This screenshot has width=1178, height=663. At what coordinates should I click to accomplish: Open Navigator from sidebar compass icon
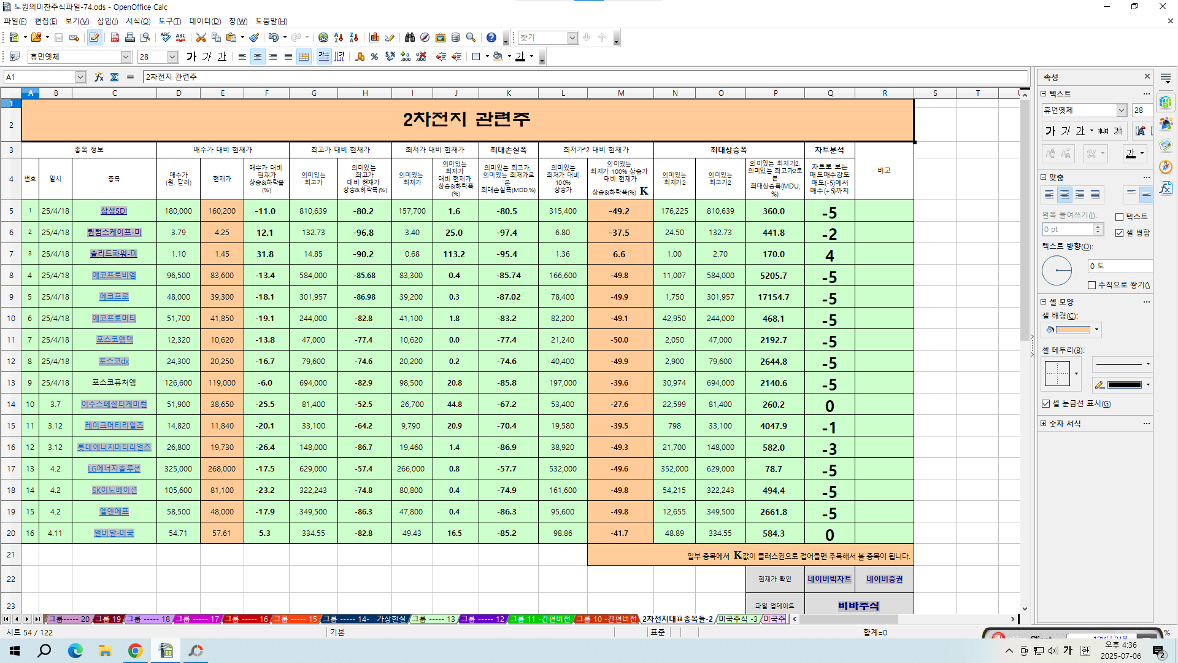(1166, 167)
